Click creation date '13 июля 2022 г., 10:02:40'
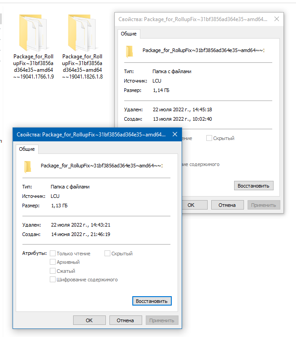This screenshot has width=296, height=337. coord(183,119)
